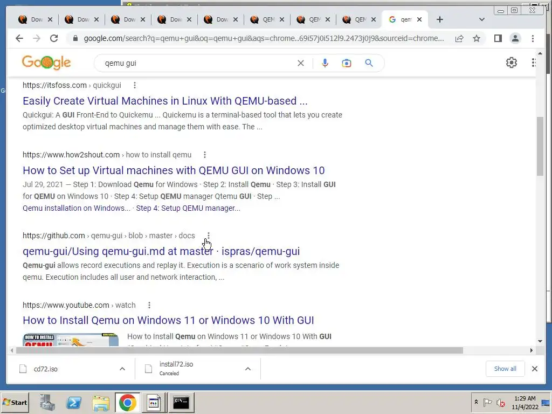552x414 pixels.
Task: Search by image with camera icon
Action: [347, 63]
